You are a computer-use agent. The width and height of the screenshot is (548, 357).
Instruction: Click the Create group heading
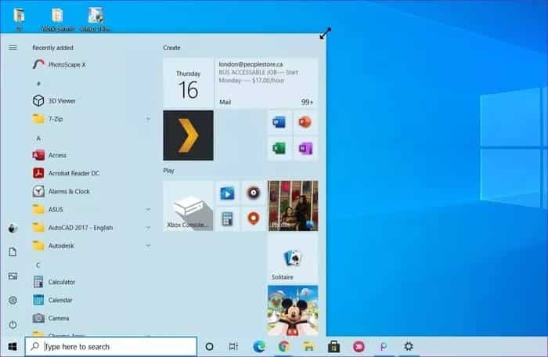point(171,48)
